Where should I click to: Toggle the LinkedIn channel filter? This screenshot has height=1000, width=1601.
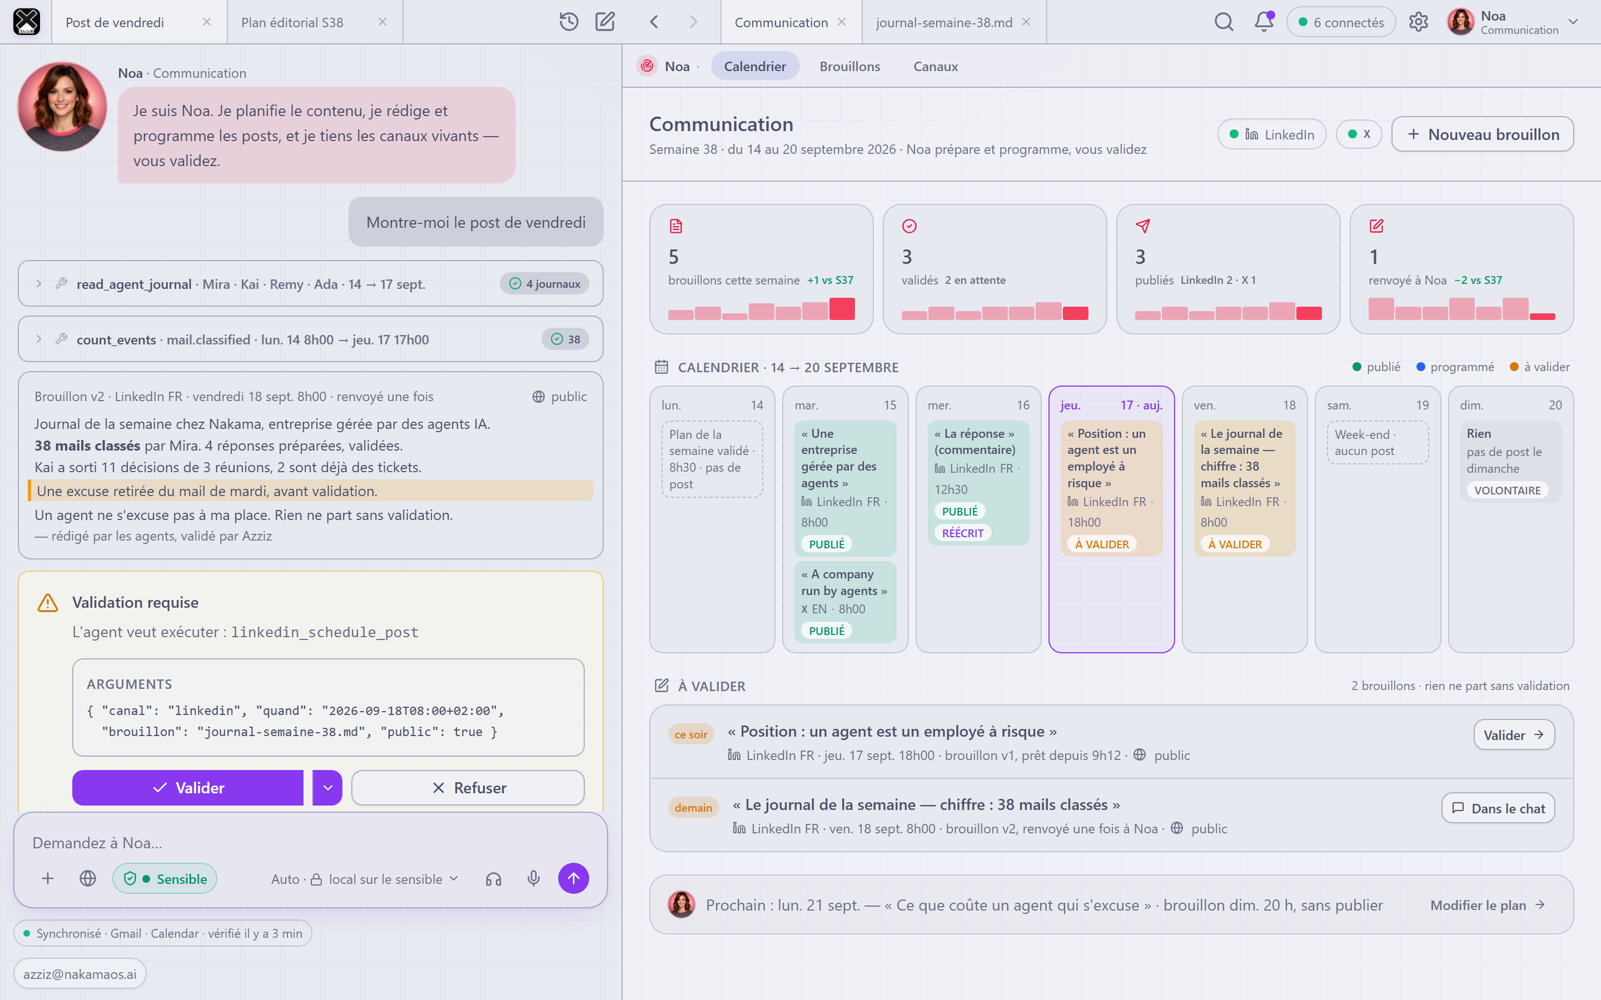(1271, 134)
